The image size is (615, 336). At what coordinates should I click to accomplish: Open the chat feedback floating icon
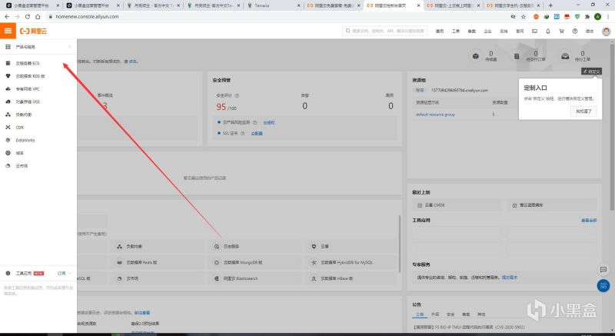point(603,269)
